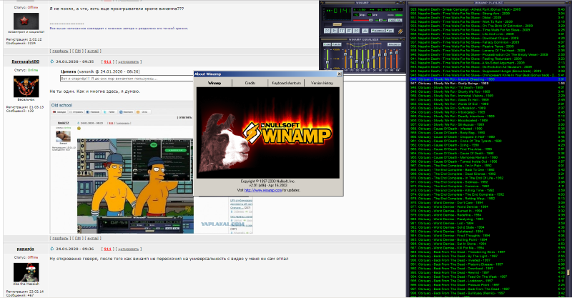
Task: Click permalink anchor icon on Bermaglot80 post
Action: pyautogui.click(x=51, y=61)
